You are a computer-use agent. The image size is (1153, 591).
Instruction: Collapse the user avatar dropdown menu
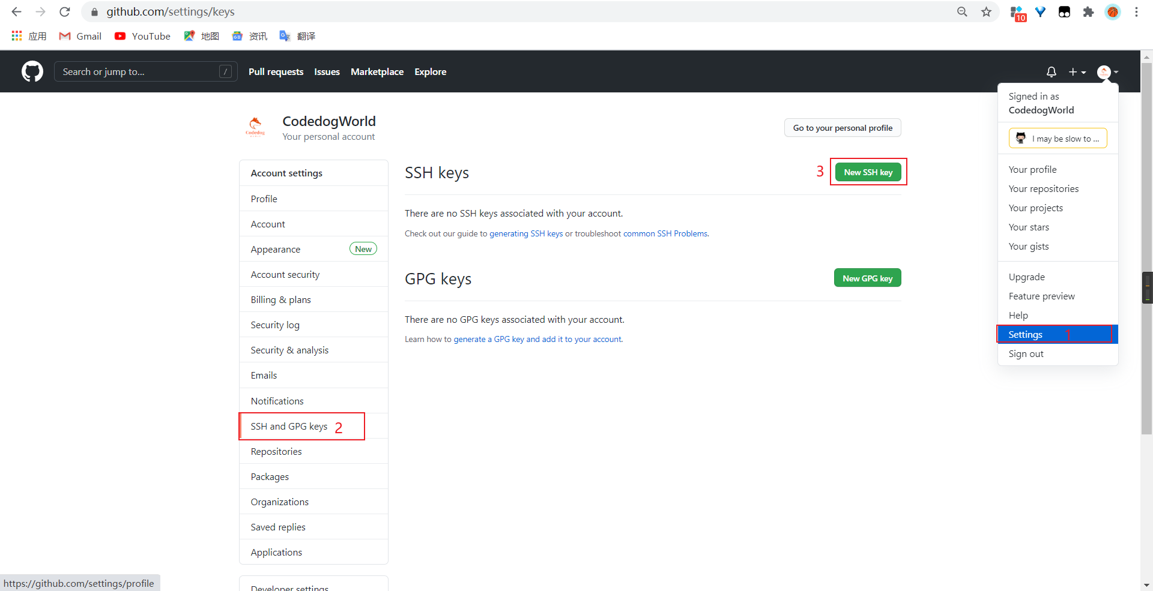1107,72
